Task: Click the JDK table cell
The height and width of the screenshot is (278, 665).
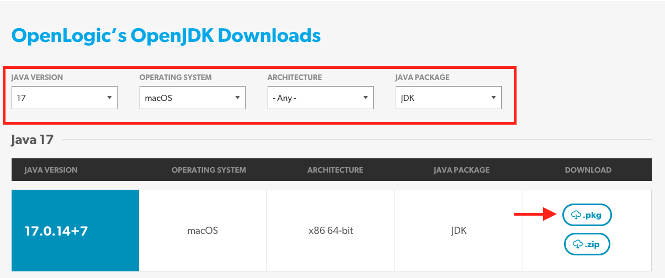Action: point(459,231)
